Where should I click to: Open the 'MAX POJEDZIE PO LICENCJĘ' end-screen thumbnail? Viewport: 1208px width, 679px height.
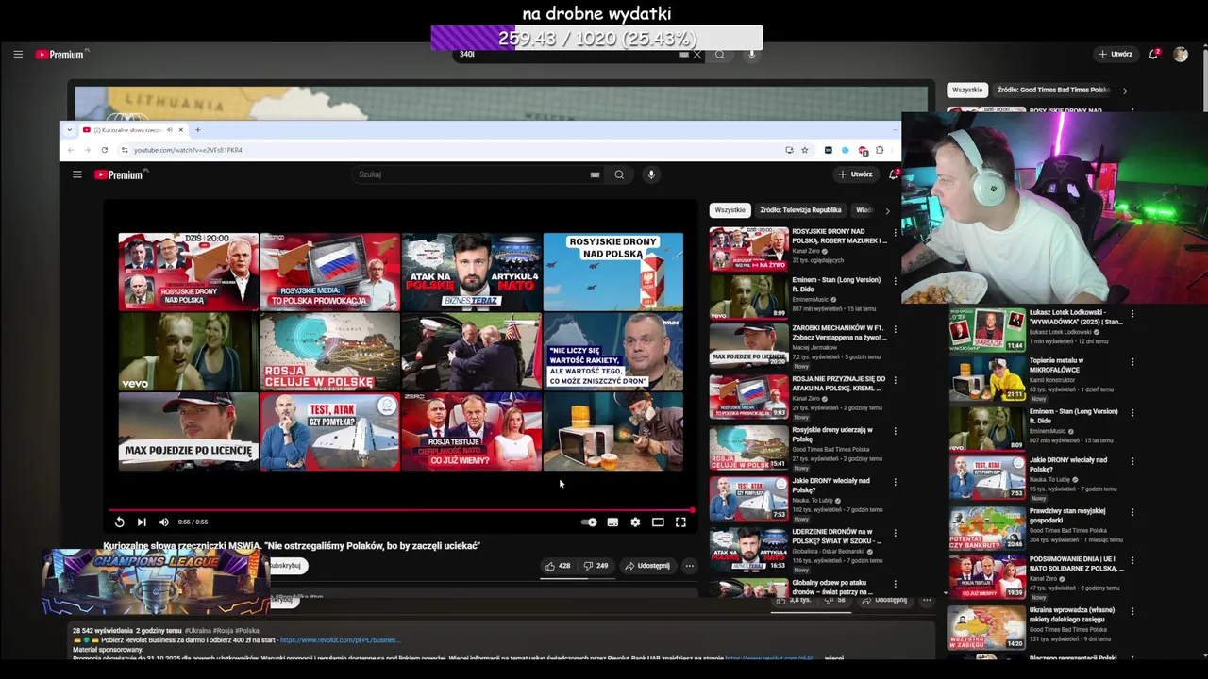188,431
